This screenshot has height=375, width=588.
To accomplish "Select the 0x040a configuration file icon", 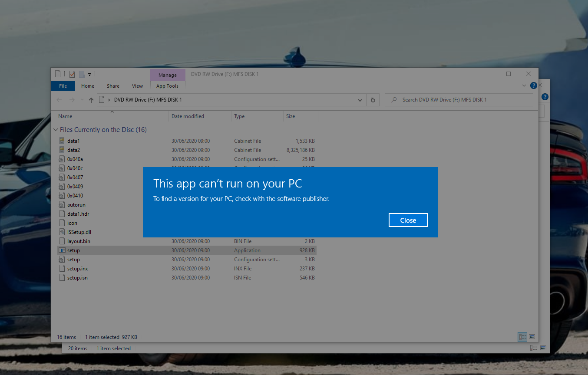I will coord(62,159).
